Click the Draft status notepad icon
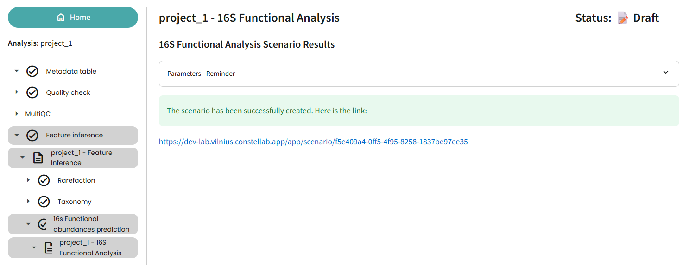Viewport: 689px width, 265px height. coord(623,18)
